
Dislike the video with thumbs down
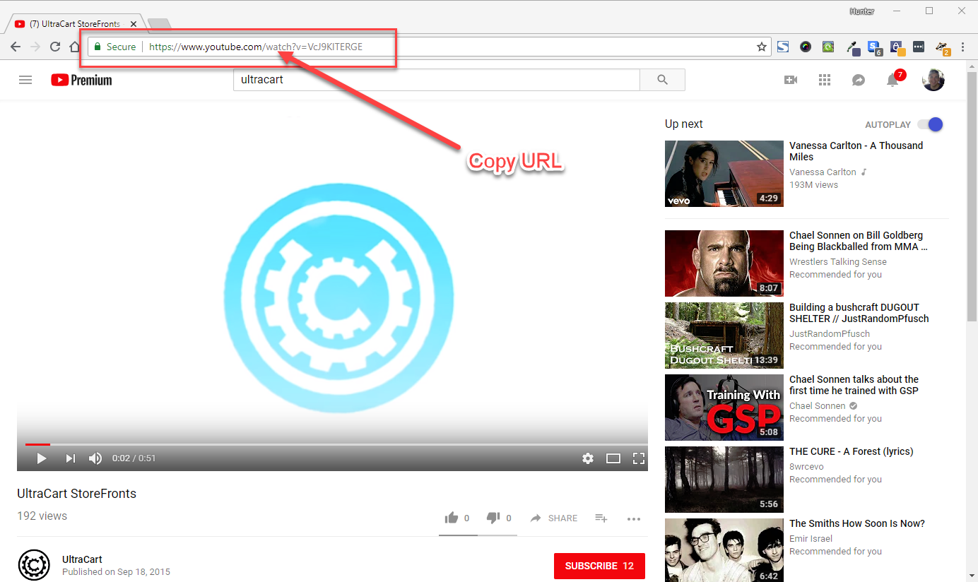pyautogui.click(x=493, y=518)
